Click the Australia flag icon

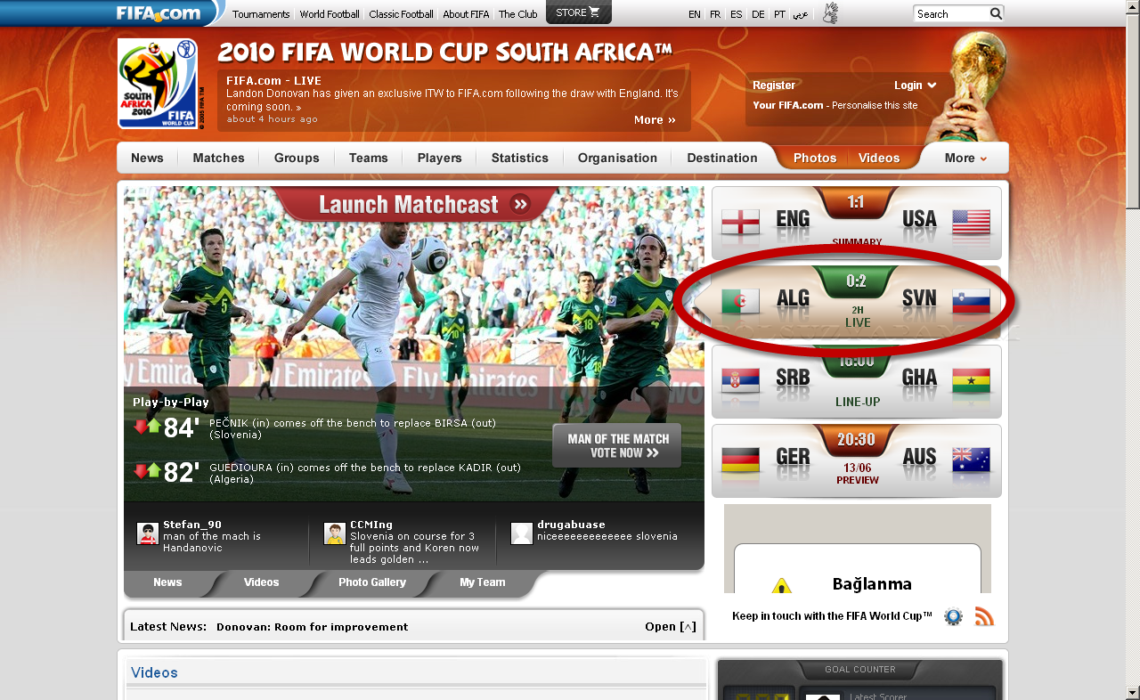pos(971,460)
